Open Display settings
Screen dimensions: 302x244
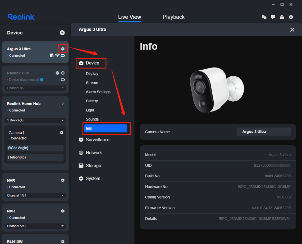[x=92, y=74]
